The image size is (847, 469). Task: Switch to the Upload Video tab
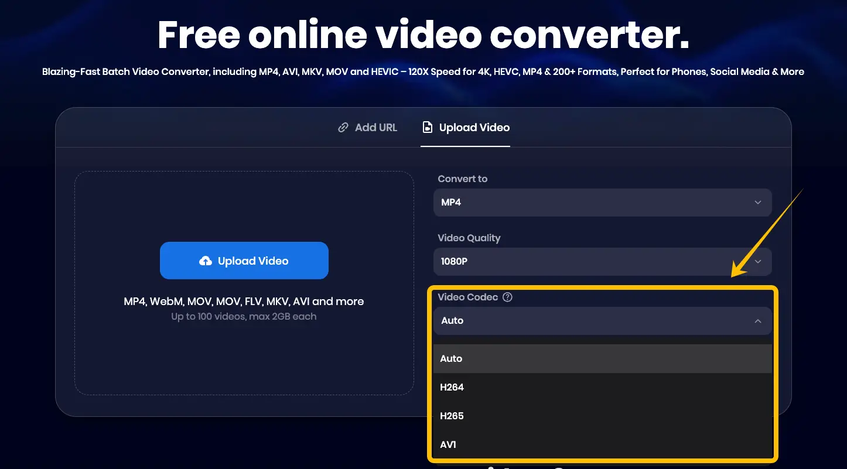465,127
